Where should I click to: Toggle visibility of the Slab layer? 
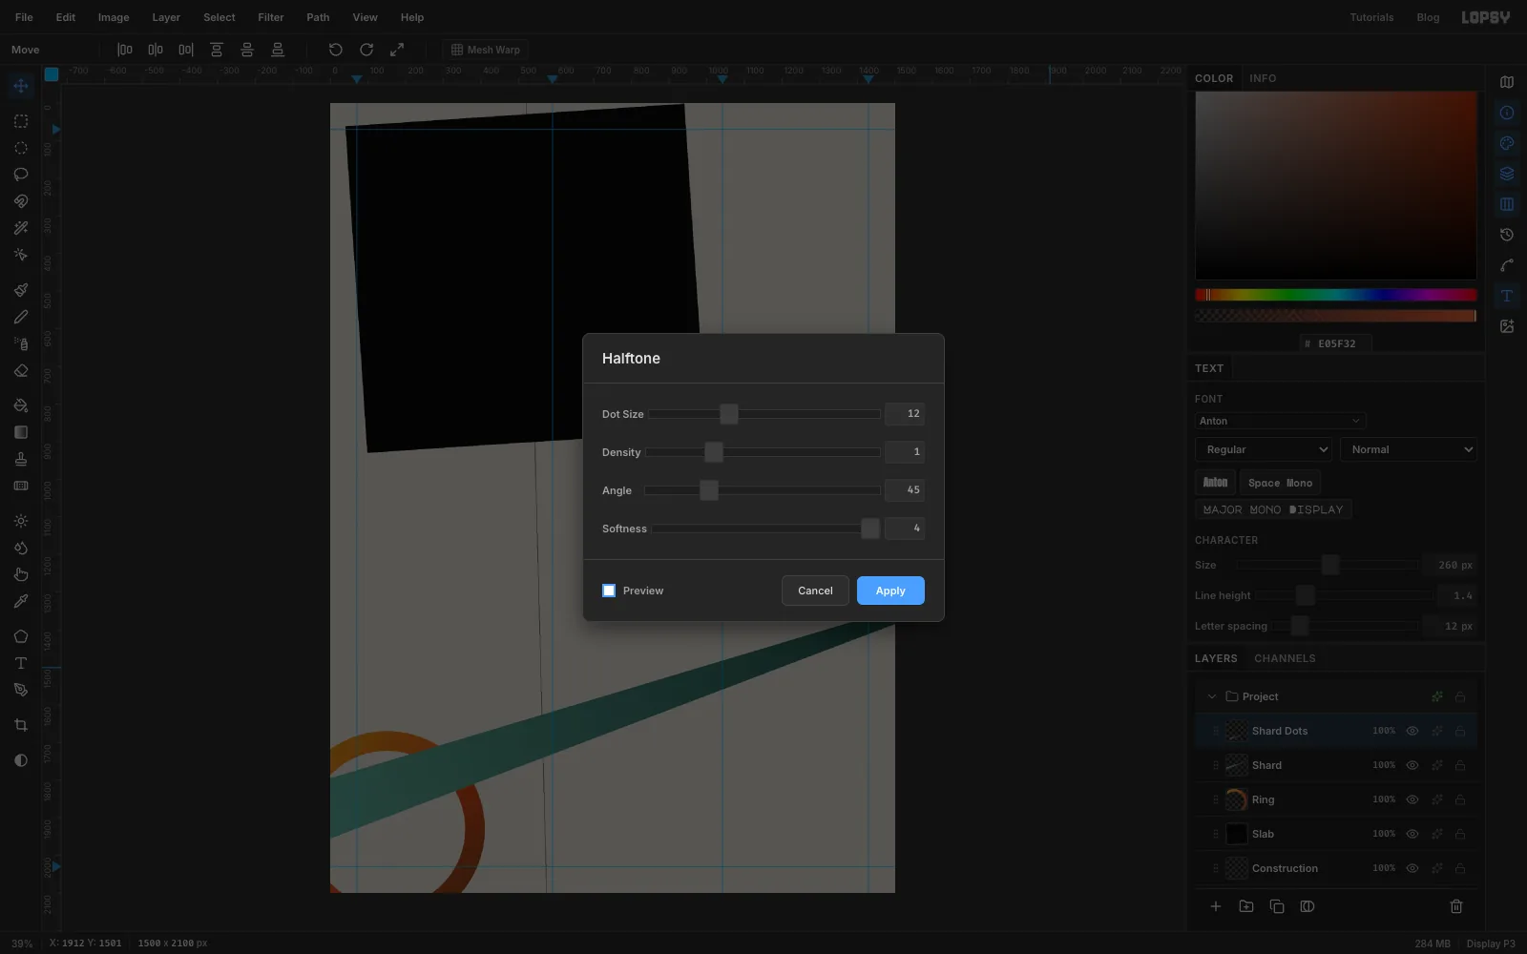click(x=1412, y=834)
